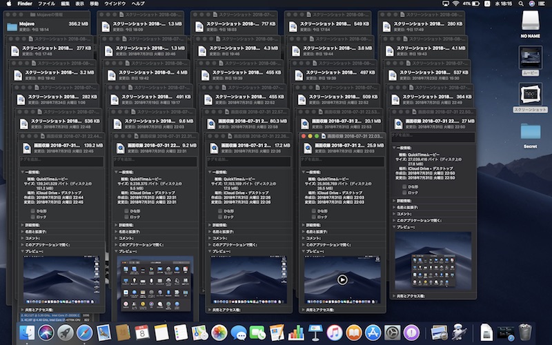Open Photos pinwheel icon in Dock

(219, 333)
